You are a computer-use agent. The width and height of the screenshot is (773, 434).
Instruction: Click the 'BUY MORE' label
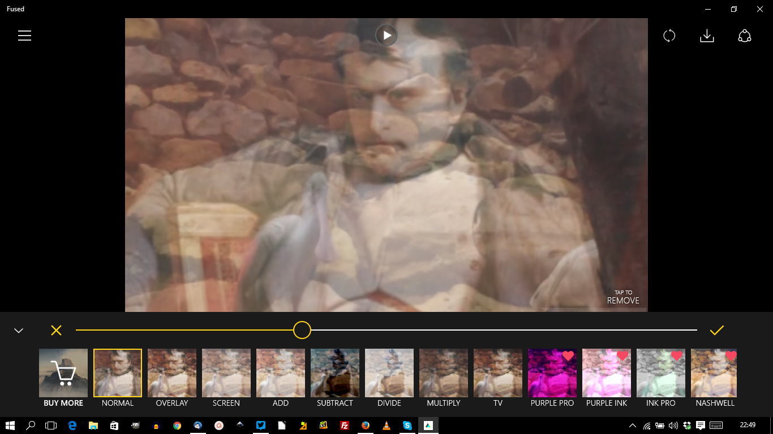(x=63, y=403)
